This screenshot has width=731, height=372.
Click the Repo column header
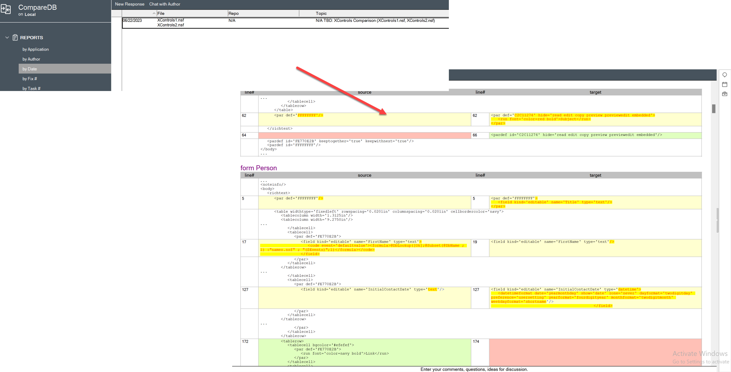coord(233,13)
